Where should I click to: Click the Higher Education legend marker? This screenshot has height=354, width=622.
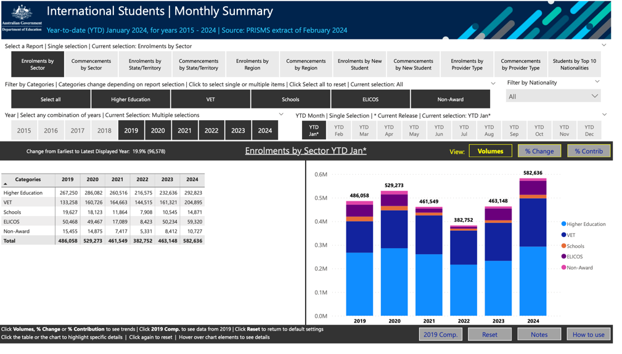click(563, 224)
